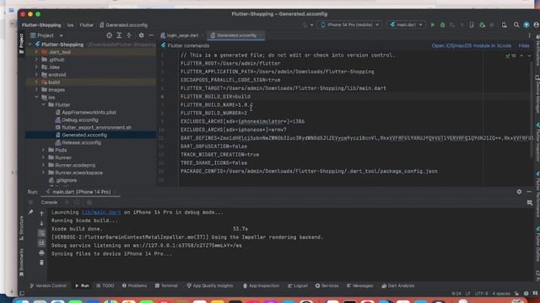Image resolution: width=540 pixels, height=303 pixels.
Task: Expand the Pods folder
Action: pos(44,150)
